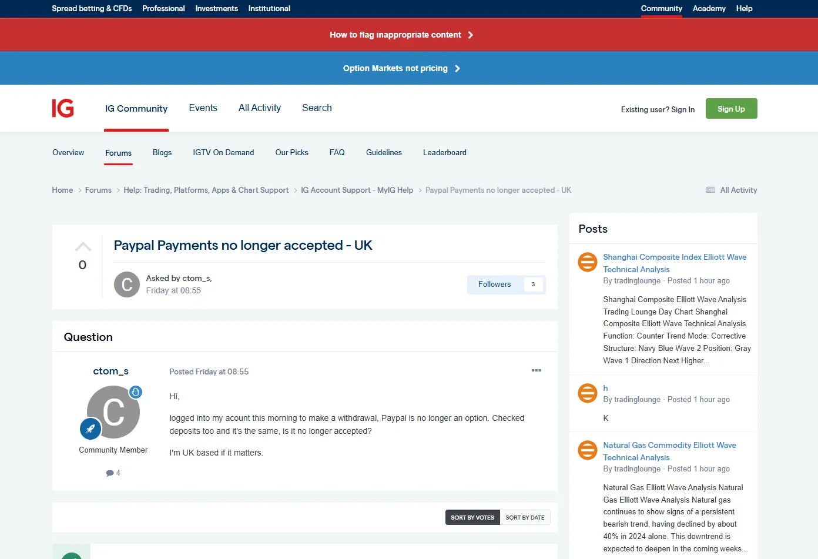Open tradinglounge avatar beside Natural Gas post

pos(587,450)
